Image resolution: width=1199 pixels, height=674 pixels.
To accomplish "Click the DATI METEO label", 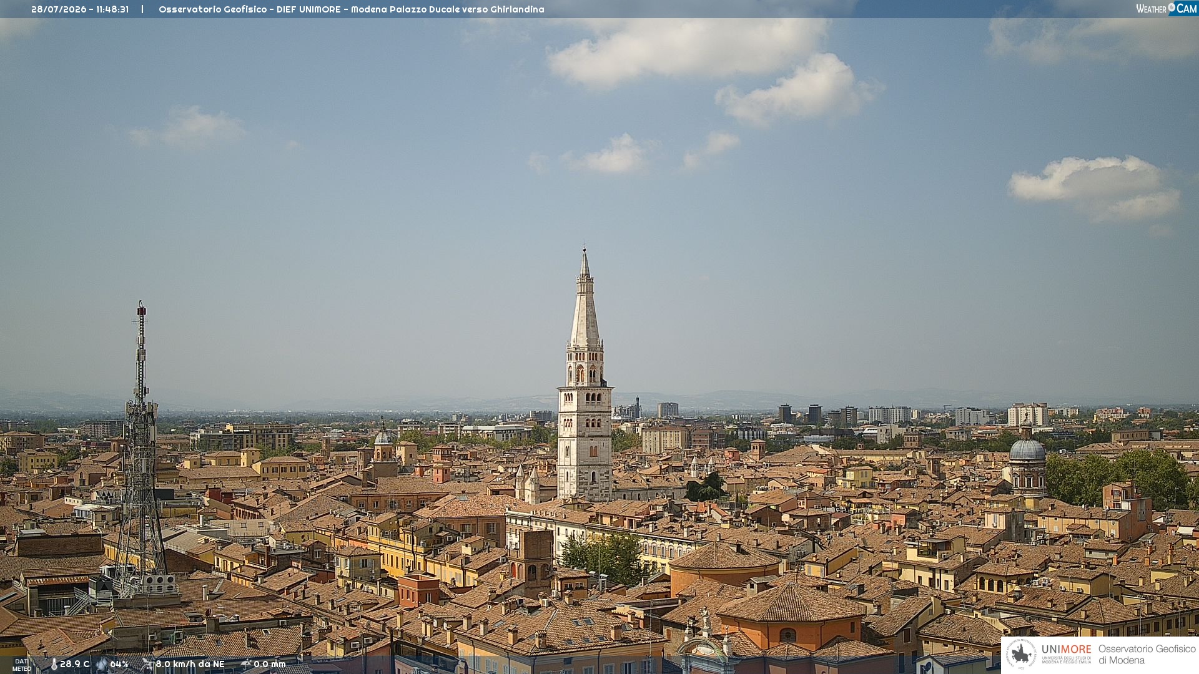I will (22, 665).
